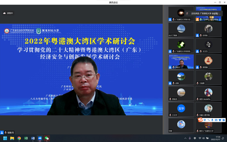Image resolution: width=227 pixels, height=142 pixels.
Task: Open Word from the taskbar
Action: click(33, 138)
